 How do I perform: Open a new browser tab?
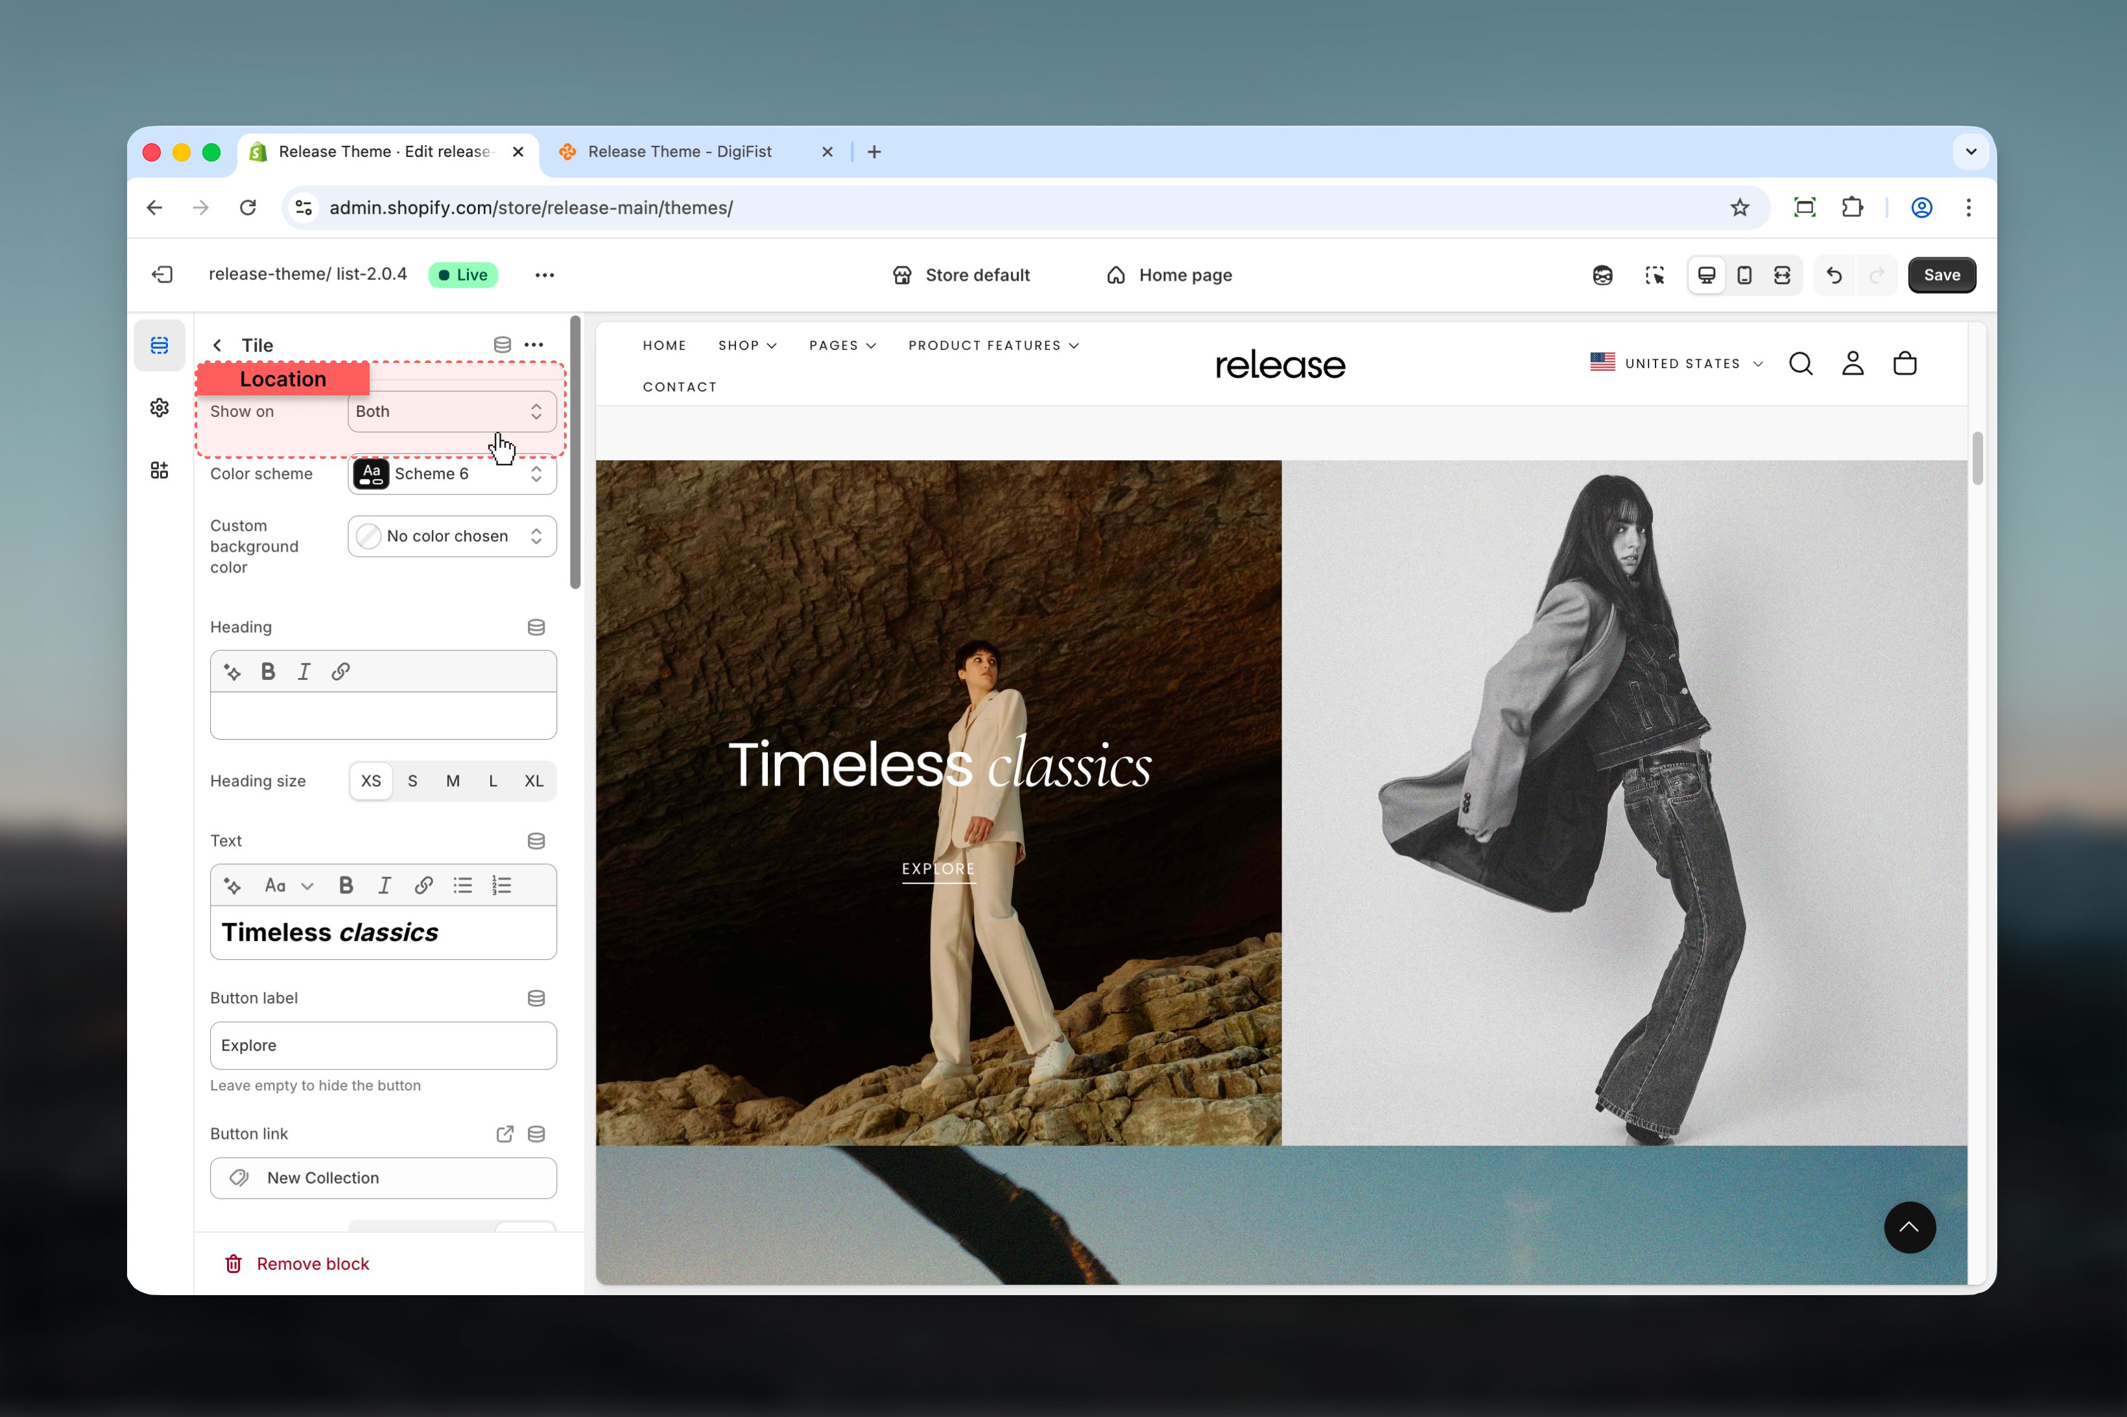874,152
